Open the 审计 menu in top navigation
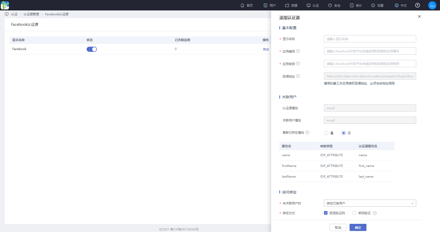The image size is (440, 232). 356,5
